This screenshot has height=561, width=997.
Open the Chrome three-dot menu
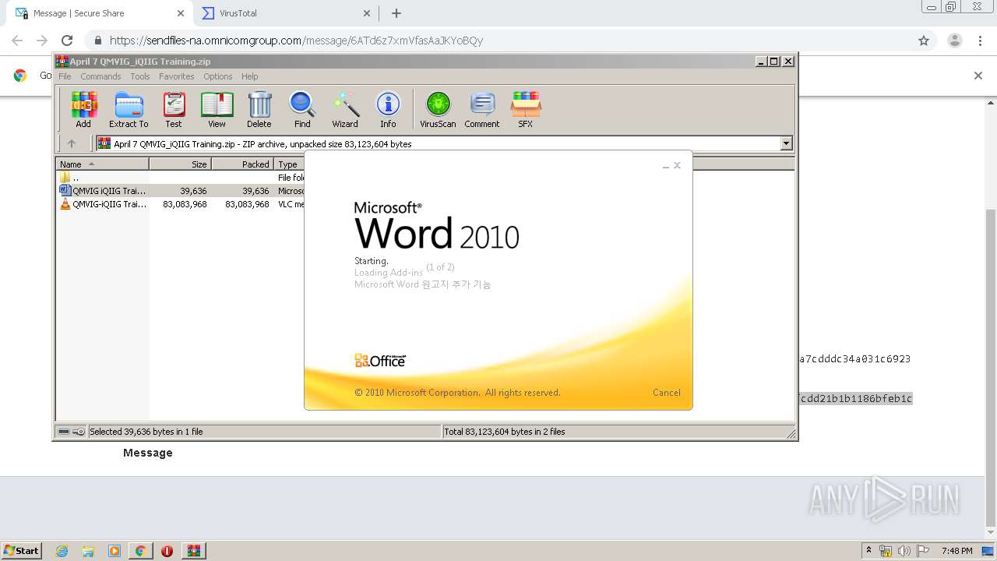(x=981, y=41)
